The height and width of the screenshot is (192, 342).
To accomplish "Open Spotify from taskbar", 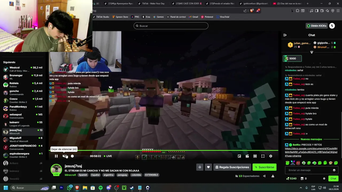I will tap(100, 188).
